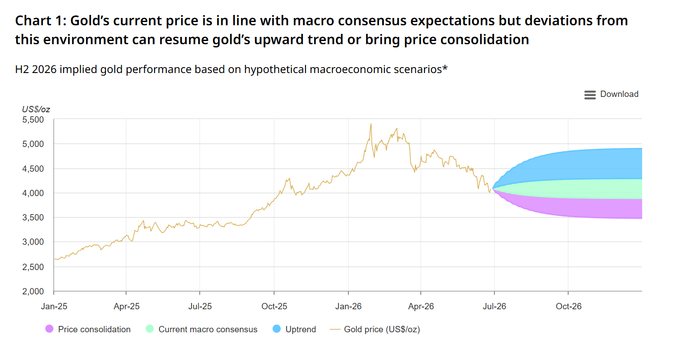
Task: Toggle the Uptrend legend series
Action: (x=295, y=330)
